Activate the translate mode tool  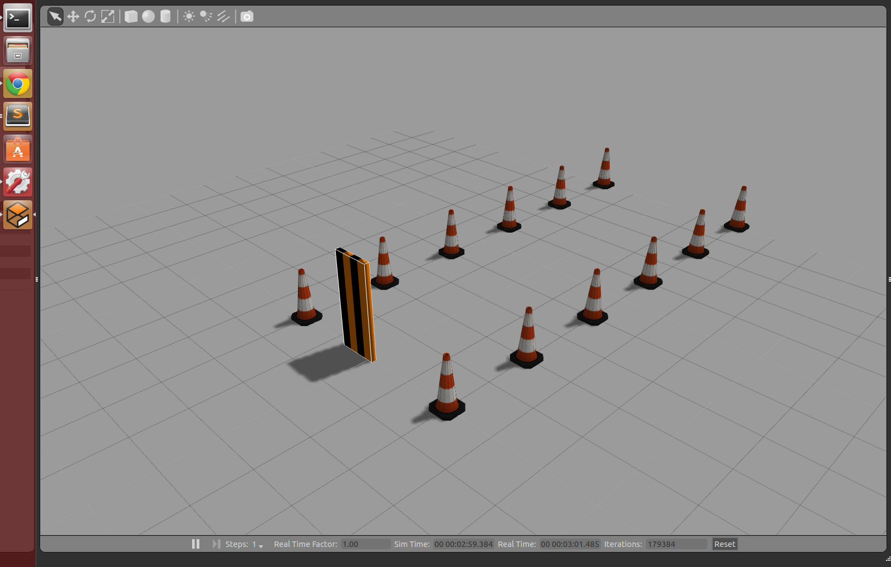(x=73, y=17)
